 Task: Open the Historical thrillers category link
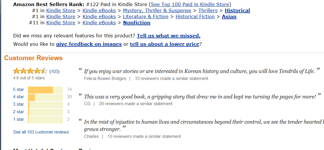[x=237, y=10]
